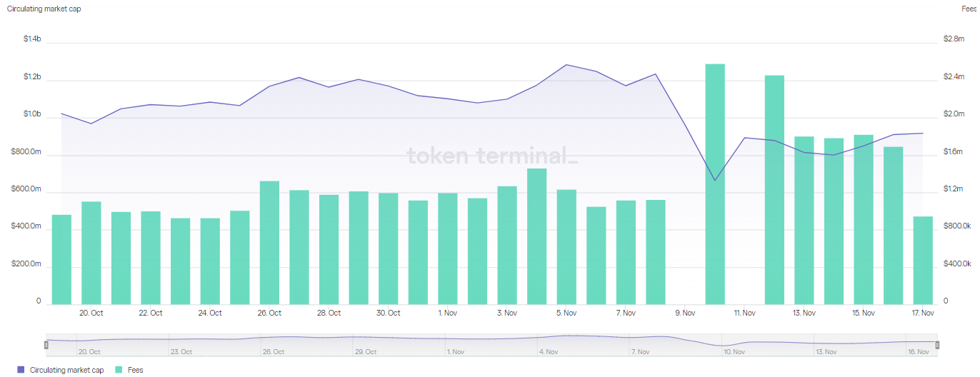The image size is (980, 377).
Task: Select the Fees bar at 20 Oct
Action: tap(91, 253)
